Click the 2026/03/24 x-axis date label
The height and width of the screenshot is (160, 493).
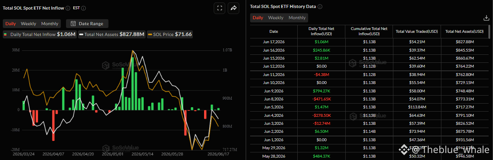click(24, 154)
